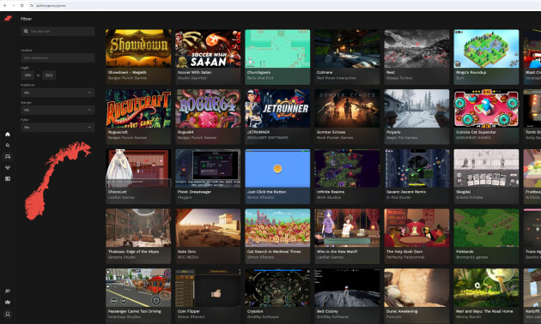Click the browser back arrow
The image size is (541, 324).
pyautogui.click(x=5, y=5)
